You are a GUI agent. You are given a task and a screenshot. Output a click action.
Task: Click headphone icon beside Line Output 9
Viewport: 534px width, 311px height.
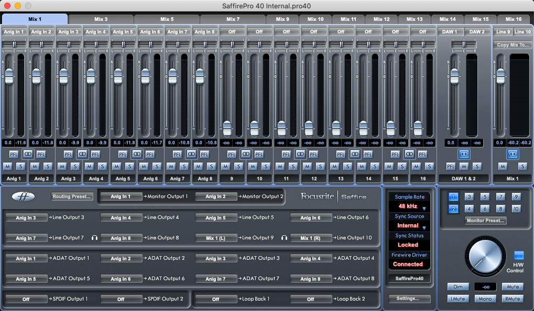tap(284, 238)
